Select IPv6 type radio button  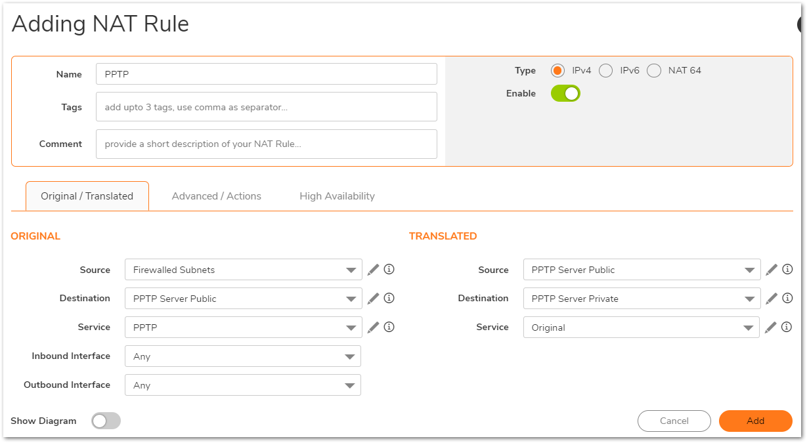(605, 71)
